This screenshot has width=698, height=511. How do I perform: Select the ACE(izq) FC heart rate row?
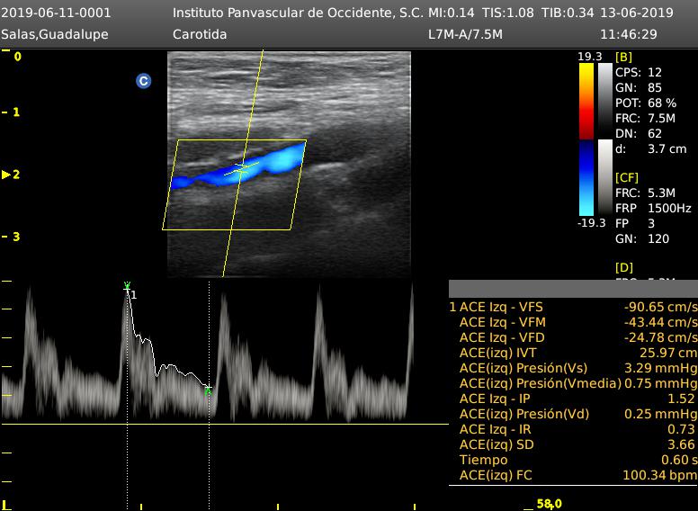tap(573, 475)
